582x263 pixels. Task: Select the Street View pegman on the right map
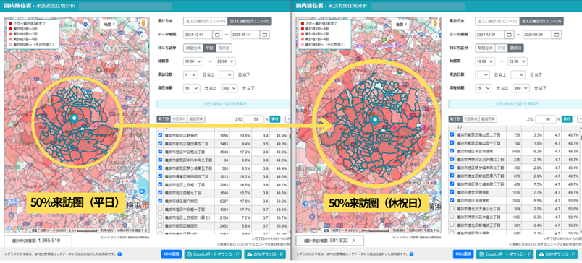436,24
